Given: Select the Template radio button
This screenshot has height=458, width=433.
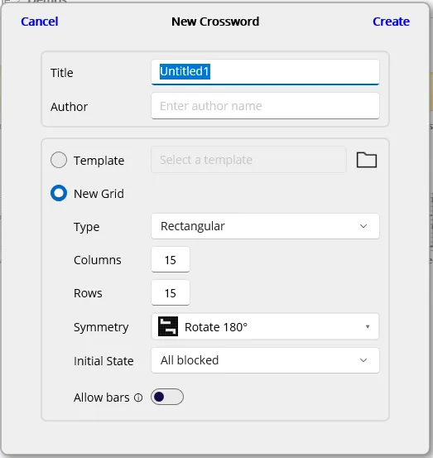Looking at the screenshot, I should tap(59, 160).
